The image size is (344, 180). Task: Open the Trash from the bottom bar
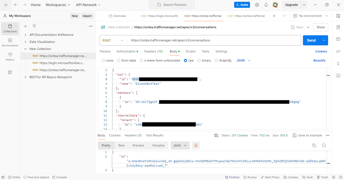pyautogui.click(x=322, y=177)
